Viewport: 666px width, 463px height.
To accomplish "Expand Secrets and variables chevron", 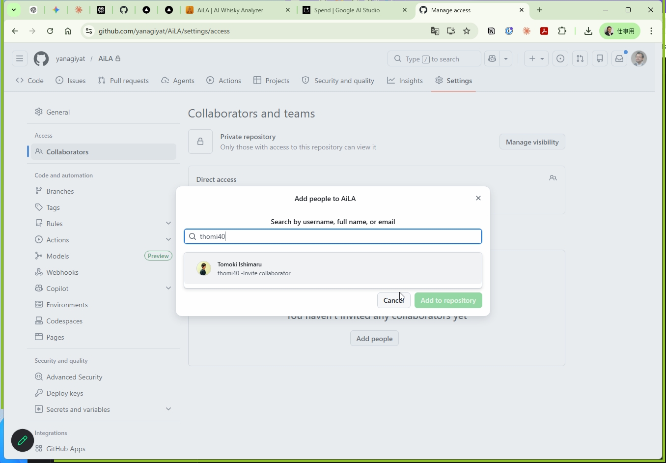I will (168, 409).
